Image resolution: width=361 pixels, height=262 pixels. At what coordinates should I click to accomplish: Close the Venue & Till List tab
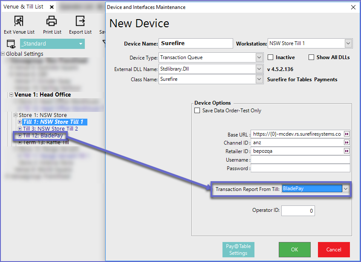52,7
